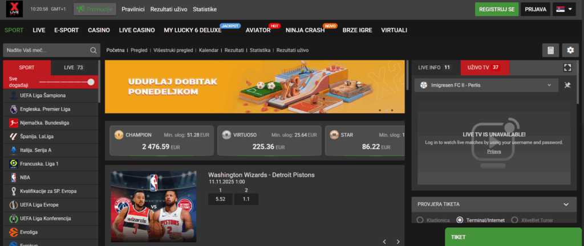Open the calculator icon button
This screenshot has width=584, height=246.
[550, 50]
